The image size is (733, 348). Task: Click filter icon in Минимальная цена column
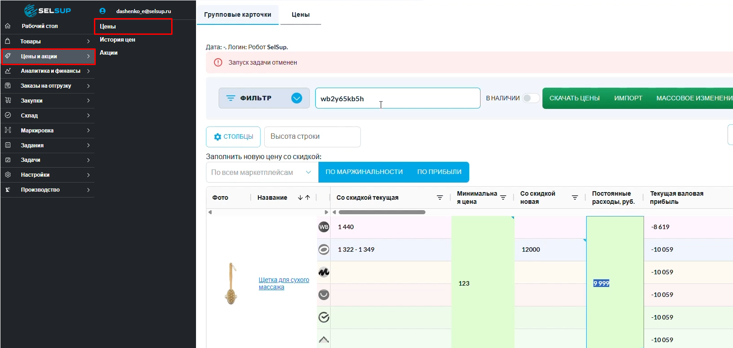point(503,198)
